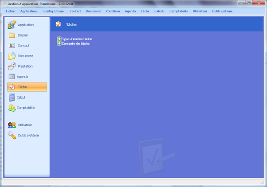Image resolution: width=267 pixels, height=187 pixels.
Task: Click the Application icon in sidebar
Action: [12, 25]
